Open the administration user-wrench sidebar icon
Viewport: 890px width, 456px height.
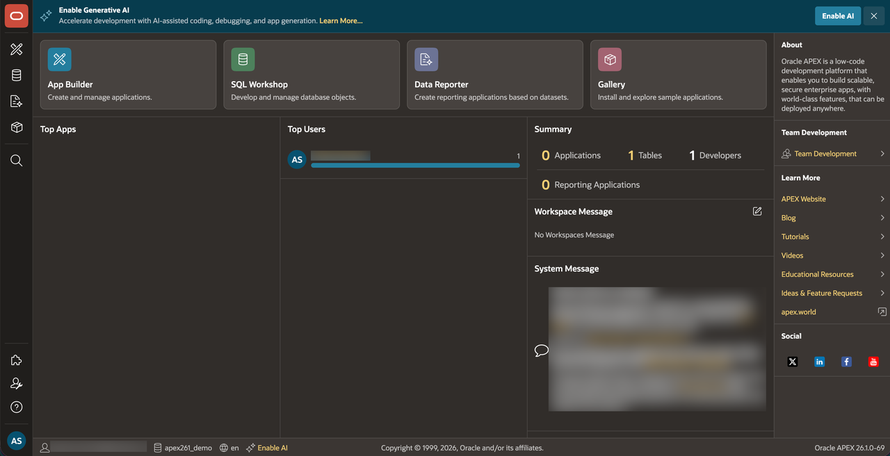17,384
